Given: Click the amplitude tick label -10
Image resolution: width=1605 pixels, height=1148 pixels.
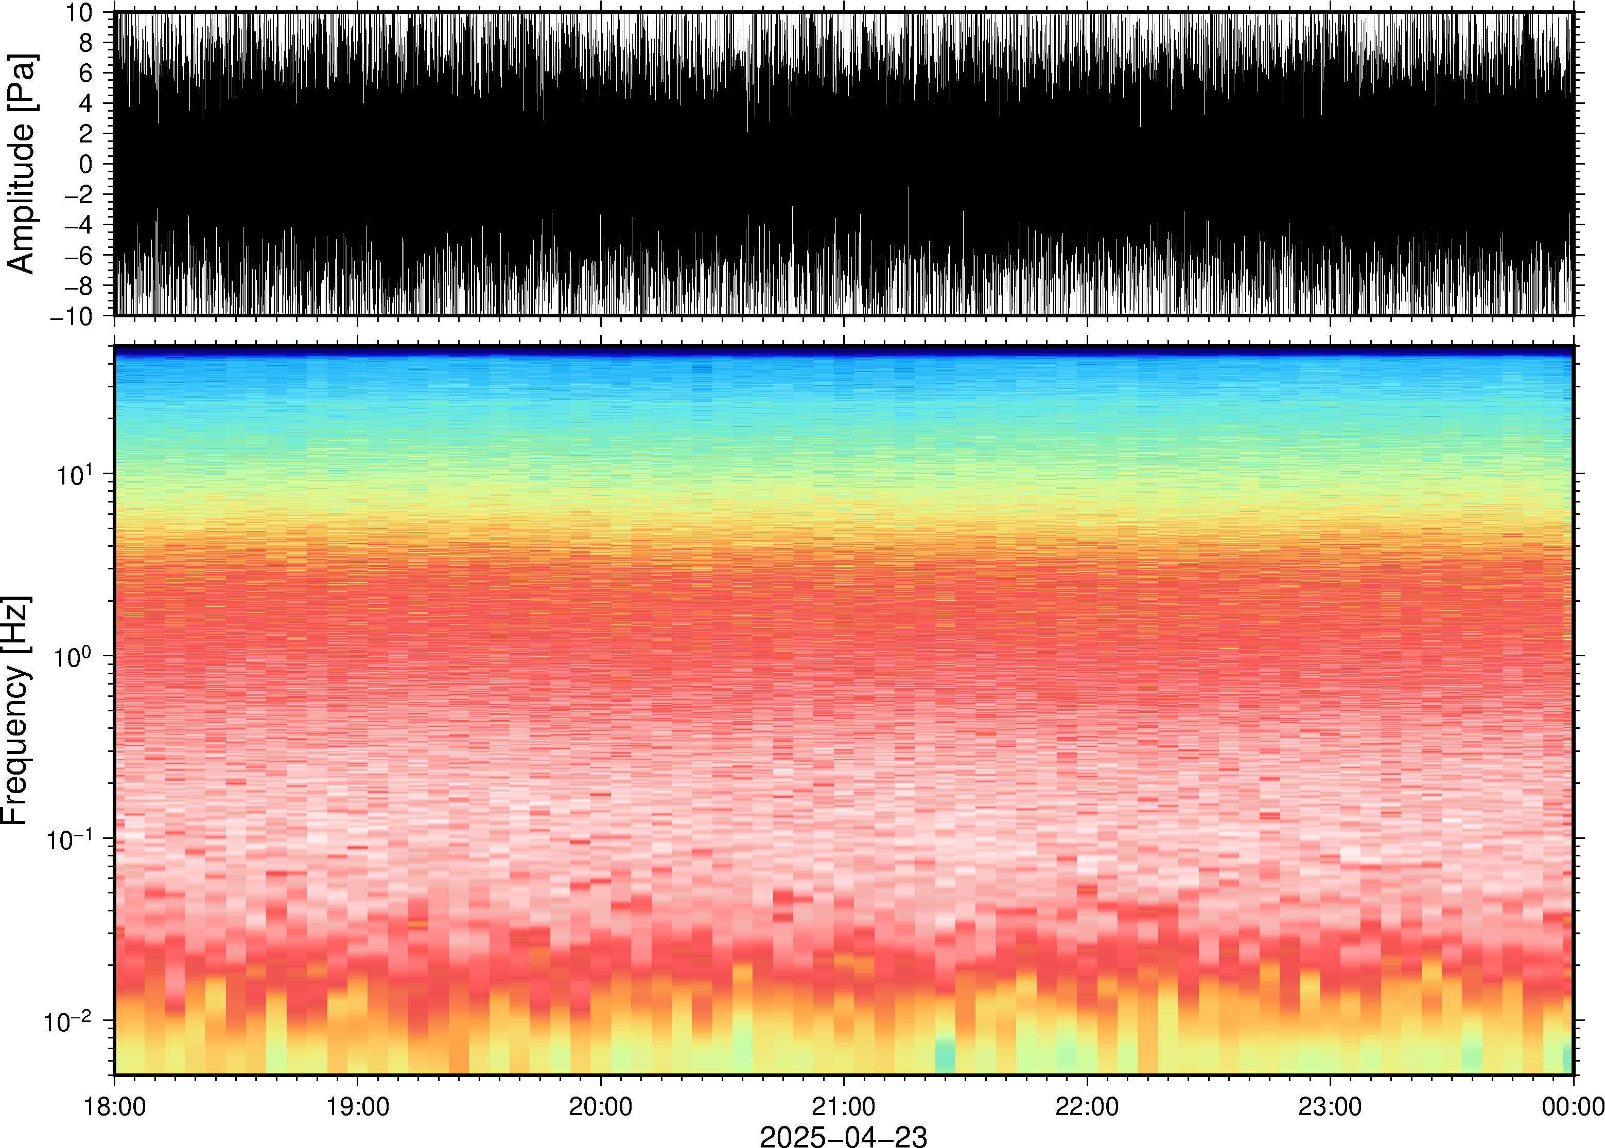Looking at the screenshot, I should [72, 317].
